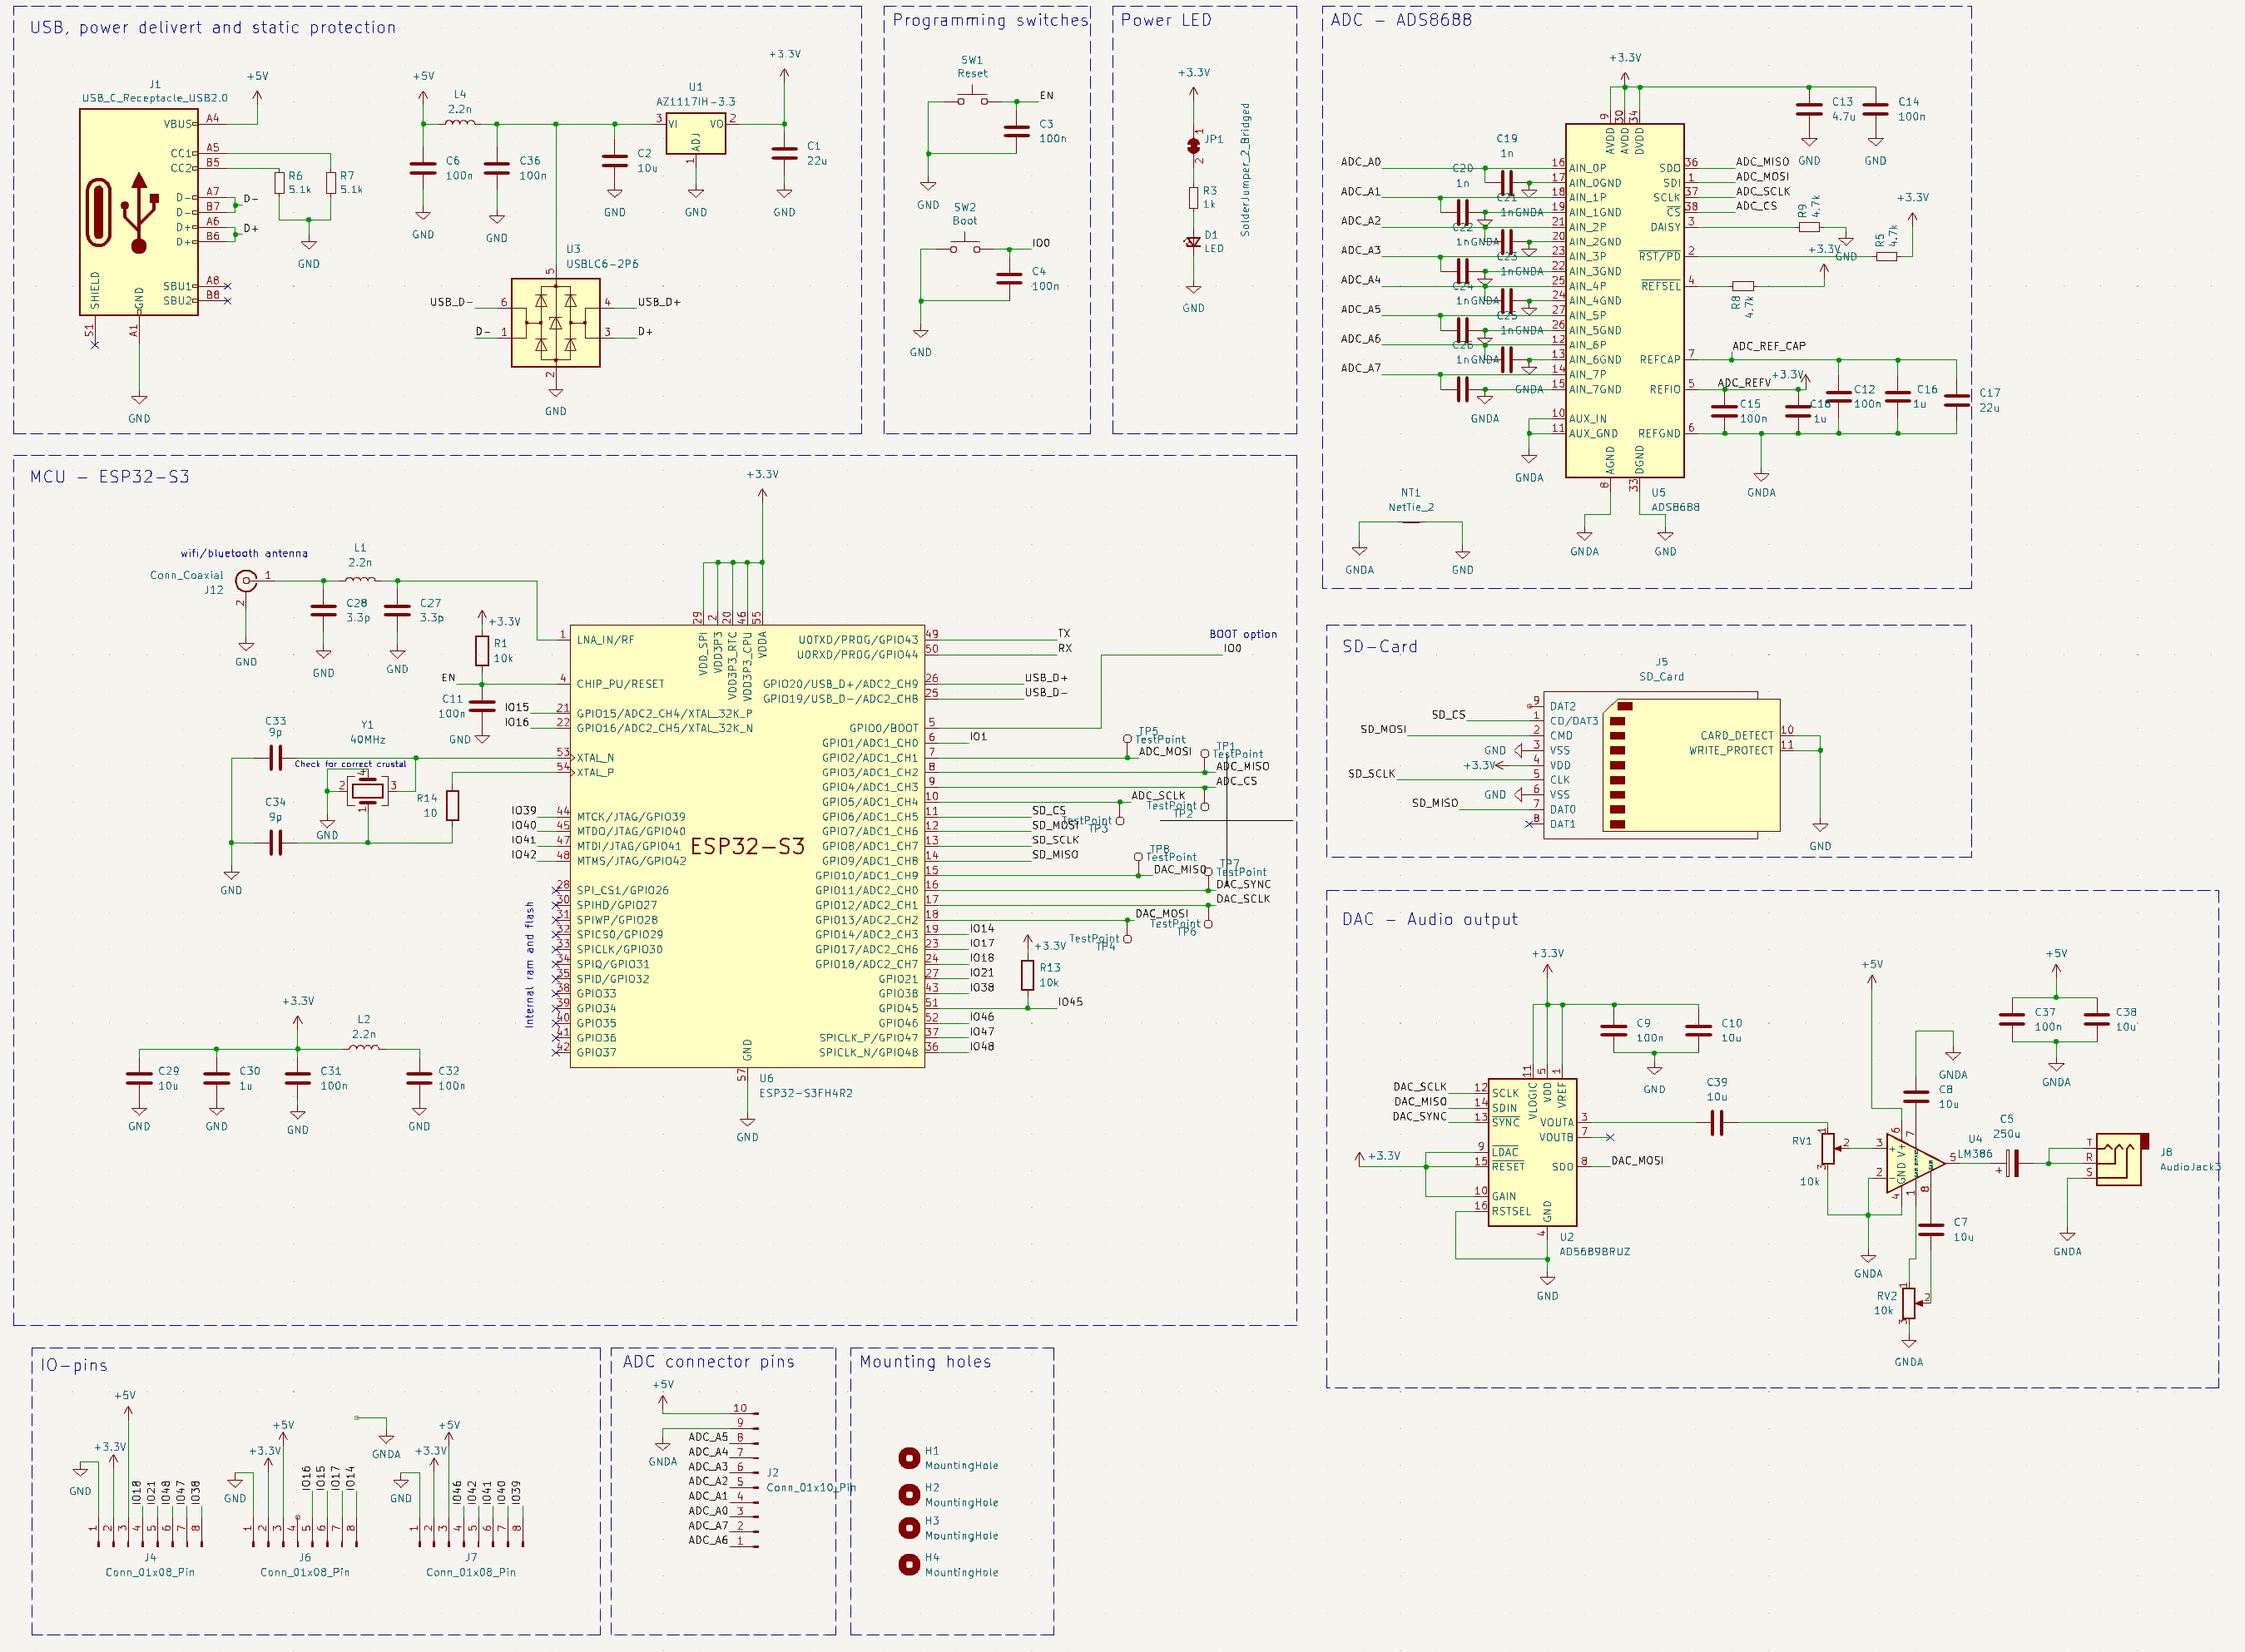2245x1652 pixels.
Task: Select the J12 coaxial antenna connector
Action: [245, 580]
